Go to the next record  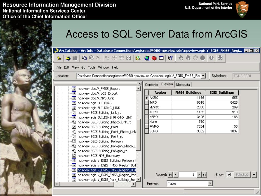(199, 175)
